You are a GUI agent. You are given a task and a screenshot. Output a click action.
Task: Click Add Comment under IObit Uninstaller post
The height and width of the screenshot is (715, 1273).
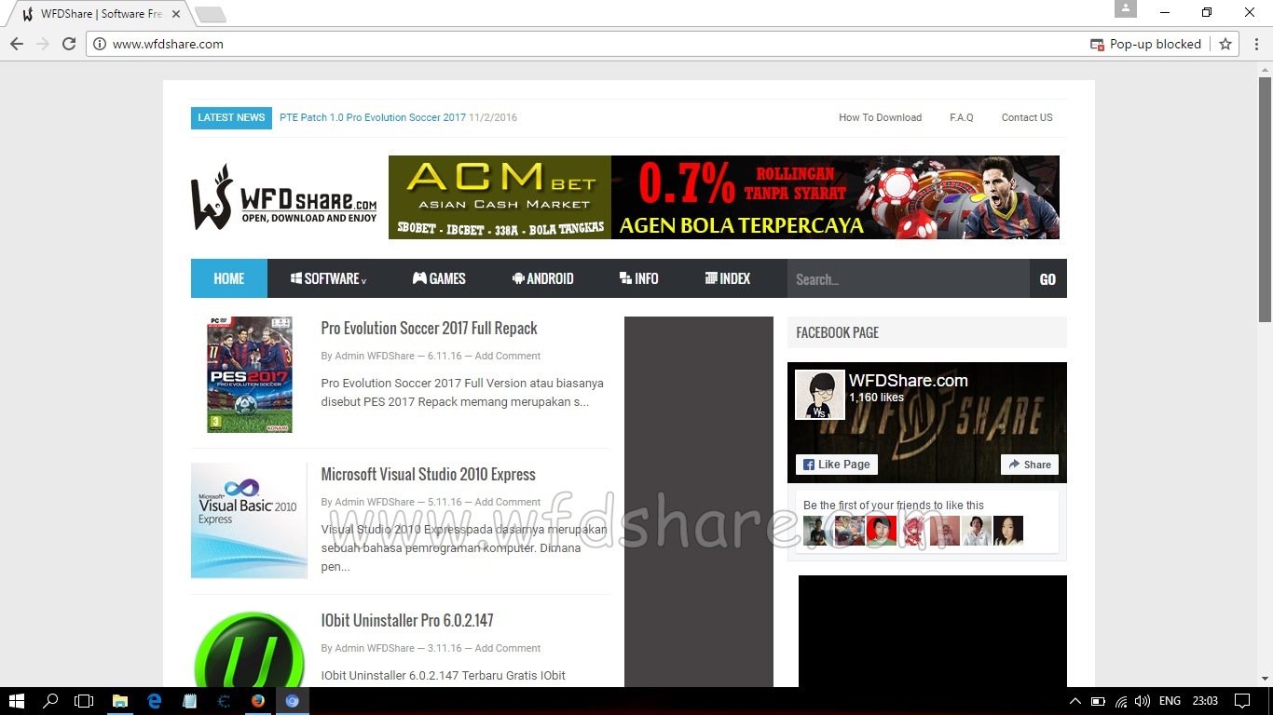click(x=508, y=648)
